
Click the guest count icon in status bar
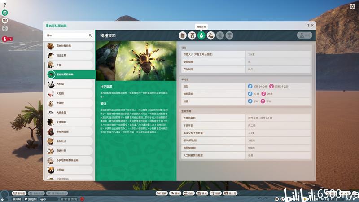tap(43, 199)
